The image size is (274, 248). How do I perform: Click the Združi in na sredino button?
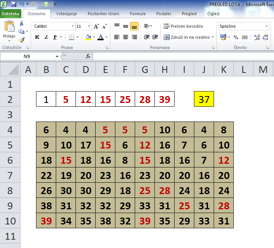[186, 37]
